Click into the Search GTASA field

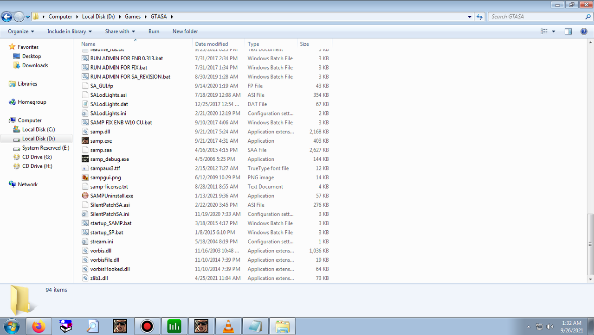pyautogui.click(x=536, y=17)
